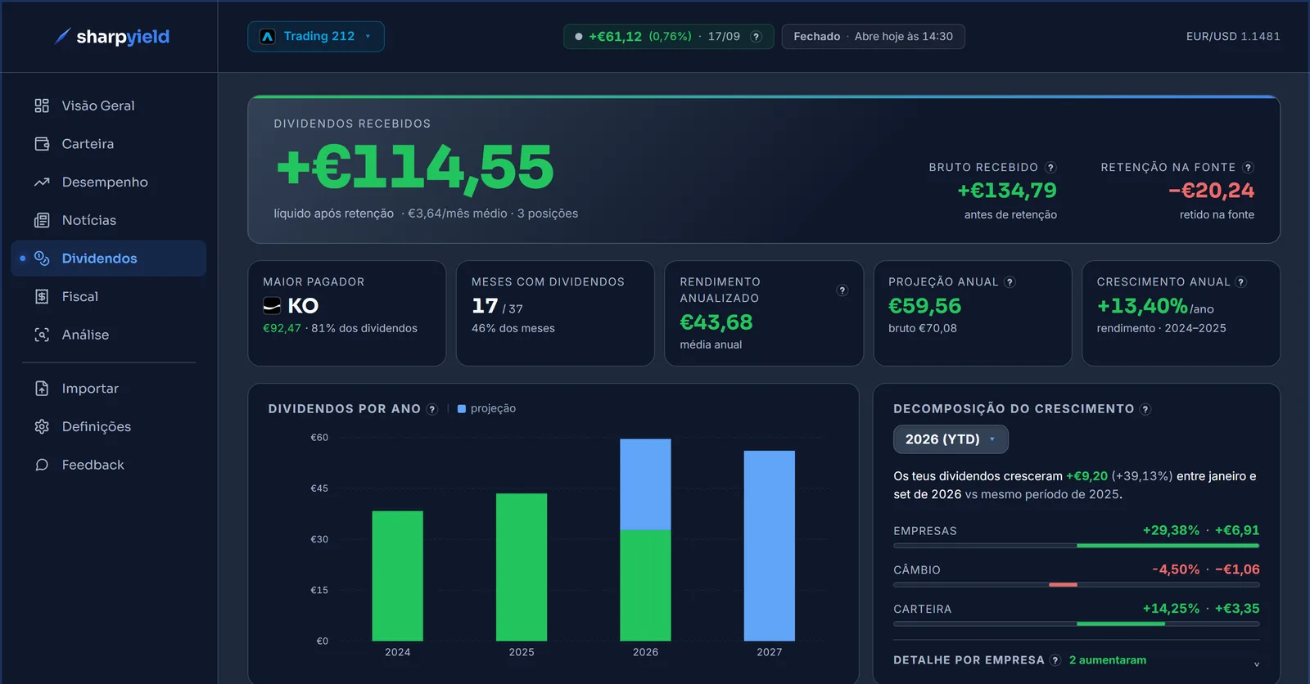
Task: Toggle the projeção legend swatch
Action: click(462, 409)
